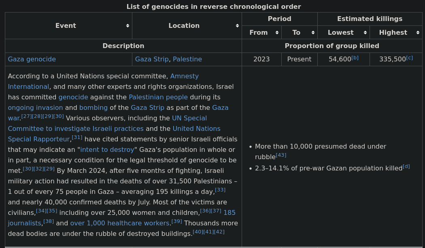Open citation [28]
The height and width of the screenshot is (248, 425).
(37, 116)
